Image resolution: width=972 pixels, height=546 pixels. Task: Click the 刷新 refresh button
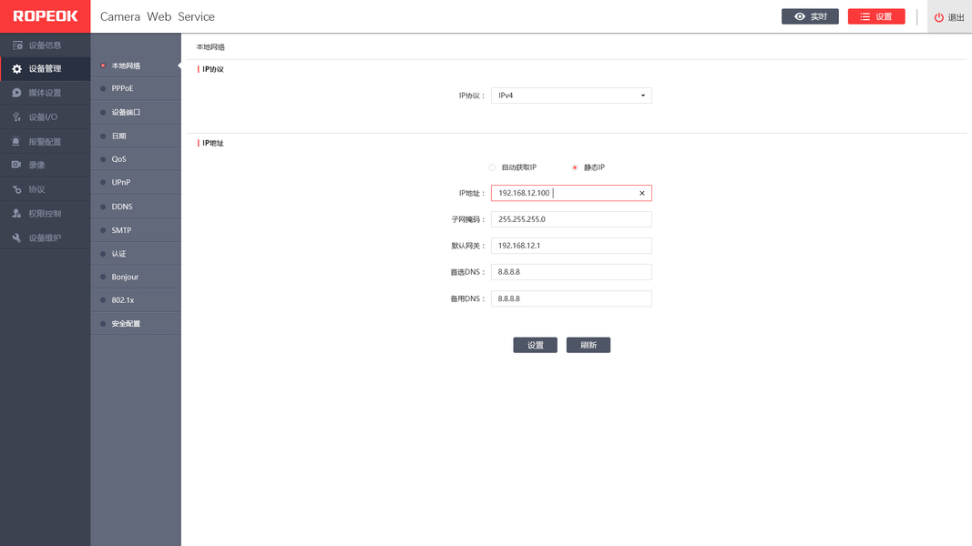pos(588,345)
